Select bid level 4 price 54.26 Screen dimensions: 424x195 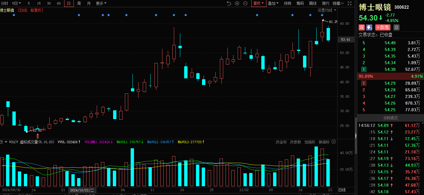pos(390,103)
